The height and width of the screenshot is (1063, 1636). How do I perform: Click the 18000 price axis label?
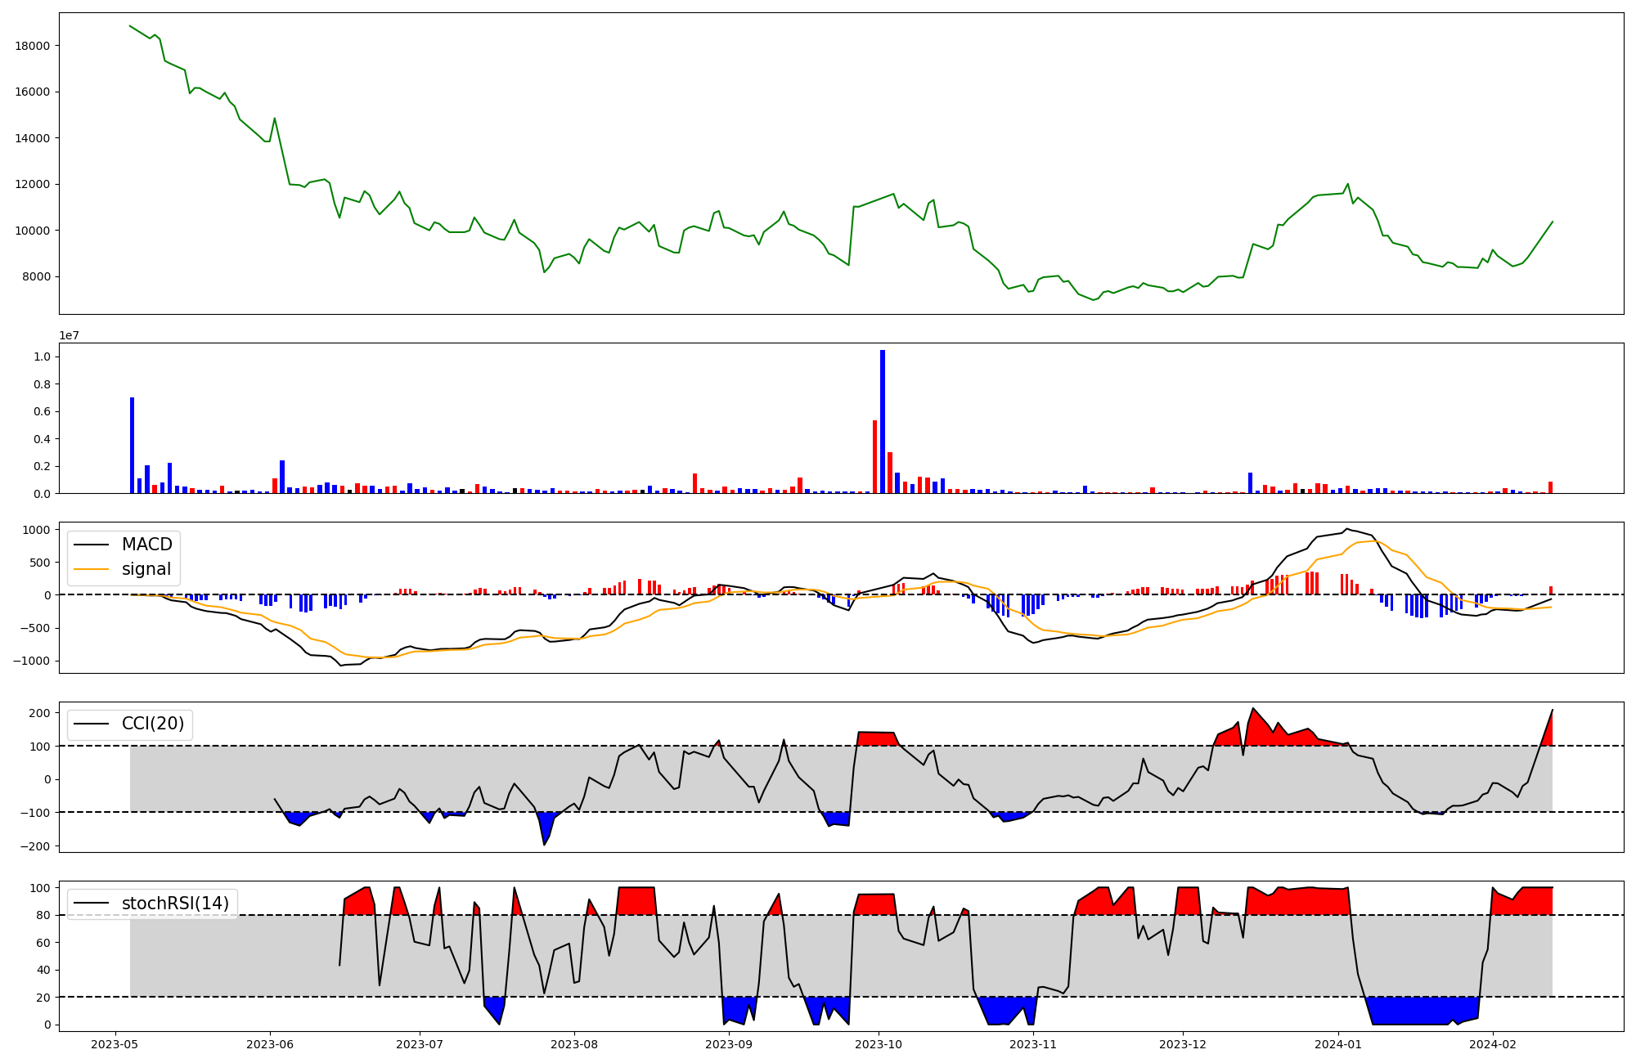pyautogui.click(x=33, y=46)
